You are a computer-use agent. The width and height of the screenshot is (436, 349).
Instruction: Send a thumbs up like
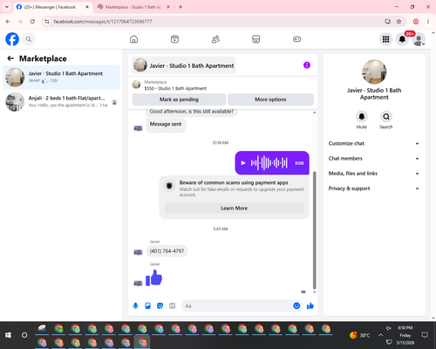click(310, 305)
